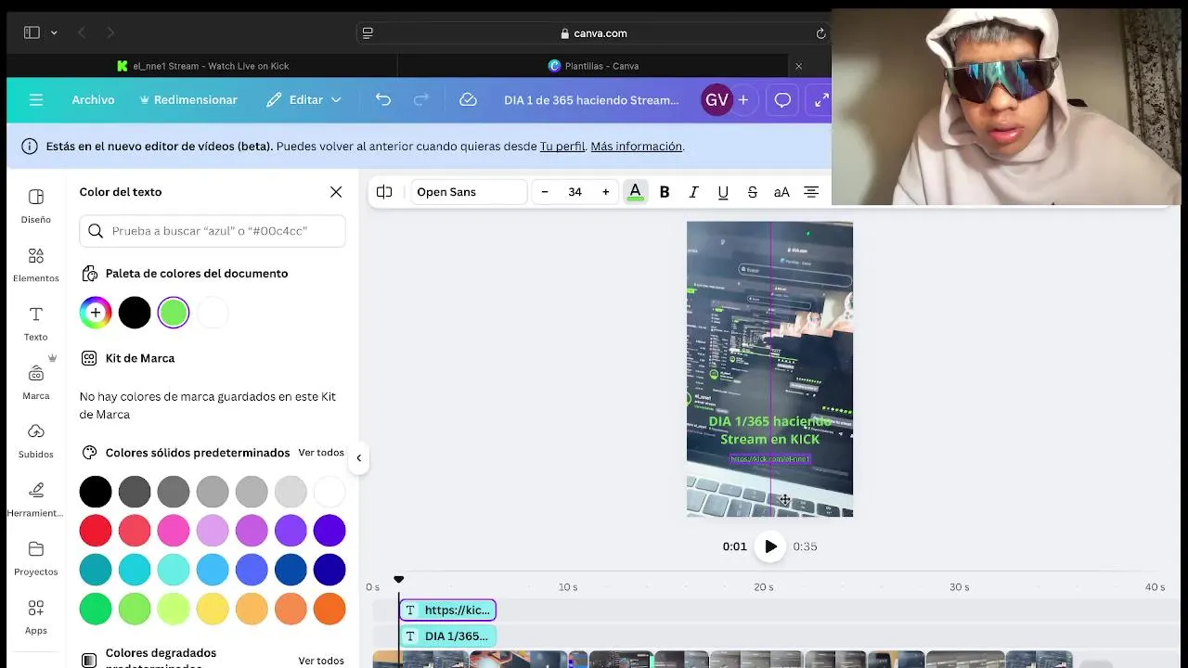
Task: Open the Marca sidebar panel
Action: pyautogui.click(x=36, y=382)
